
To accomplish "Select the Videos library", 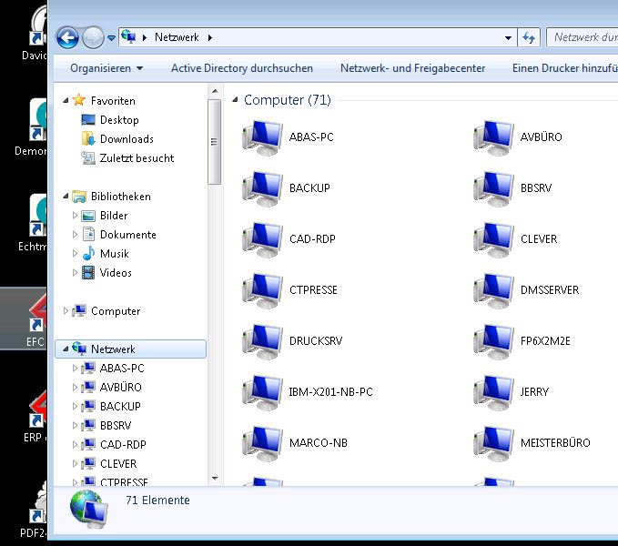I will point(116,273).
